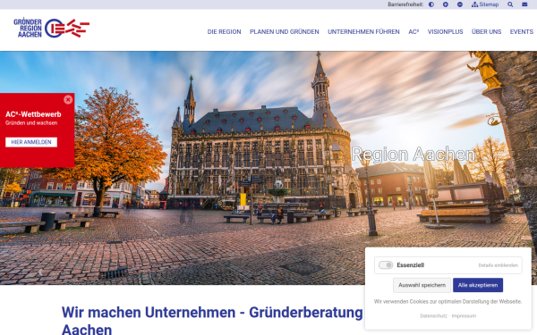Toggle high-contrast accessibility icon
This screenshot has width=537, height=335.
431,4
